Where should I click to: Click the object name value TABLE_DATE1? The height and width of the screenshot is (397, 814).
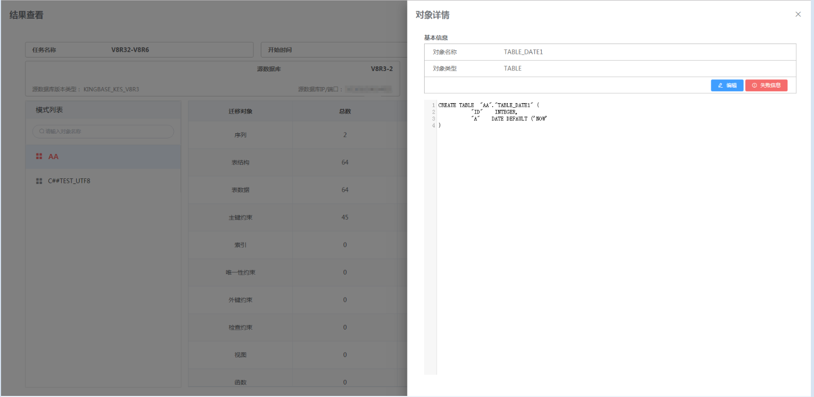pos(523,52)
